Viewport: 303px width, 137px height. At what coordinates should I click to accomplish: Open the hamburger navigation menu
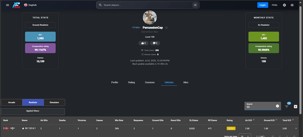[x=8, y=5]
